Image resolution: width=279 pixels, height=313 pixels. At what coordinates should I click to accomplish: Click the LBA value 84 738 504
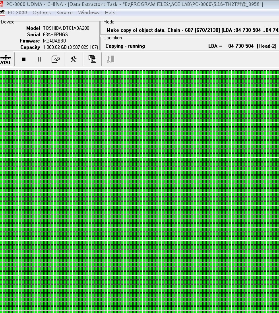click(241, 46)
